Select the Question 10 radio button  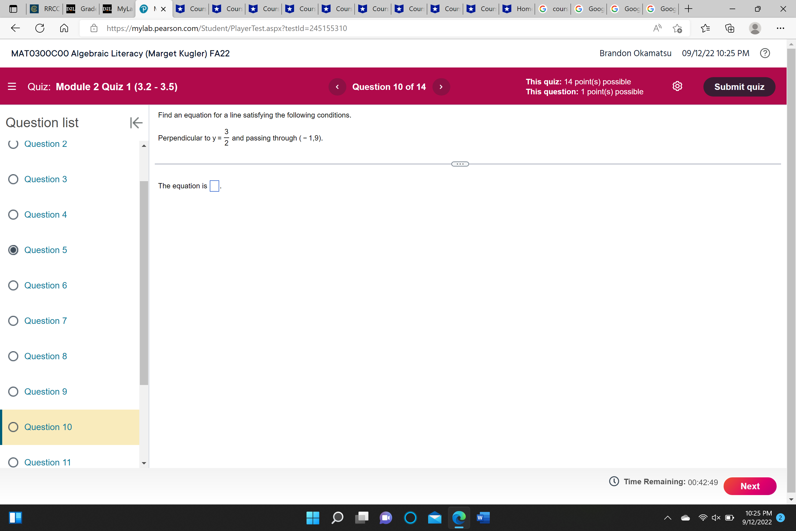(x=13, y=427)
